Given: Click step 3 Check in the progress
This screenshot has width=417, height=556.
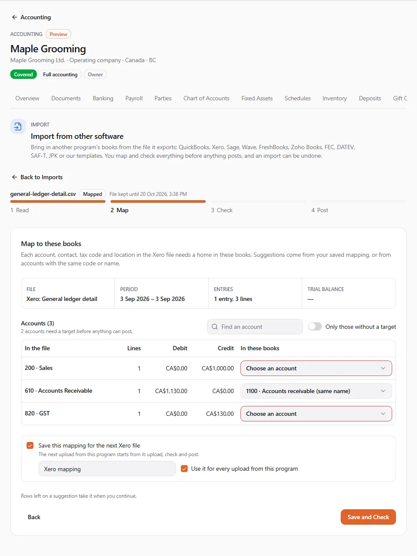Looking at the screenshot, I should tap(222, 210).
